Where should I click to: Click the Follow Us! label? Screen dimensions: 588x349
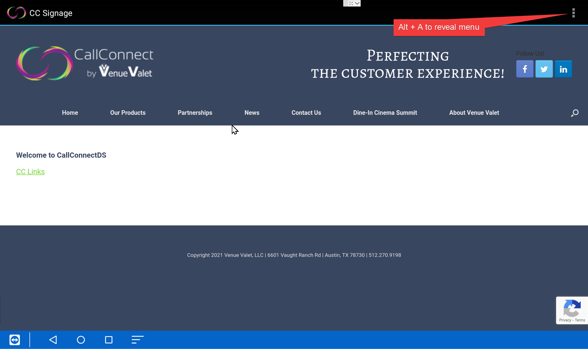click(530, 54)
